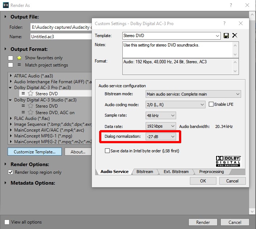
Task: Click the About button
Action: (78, 152)
